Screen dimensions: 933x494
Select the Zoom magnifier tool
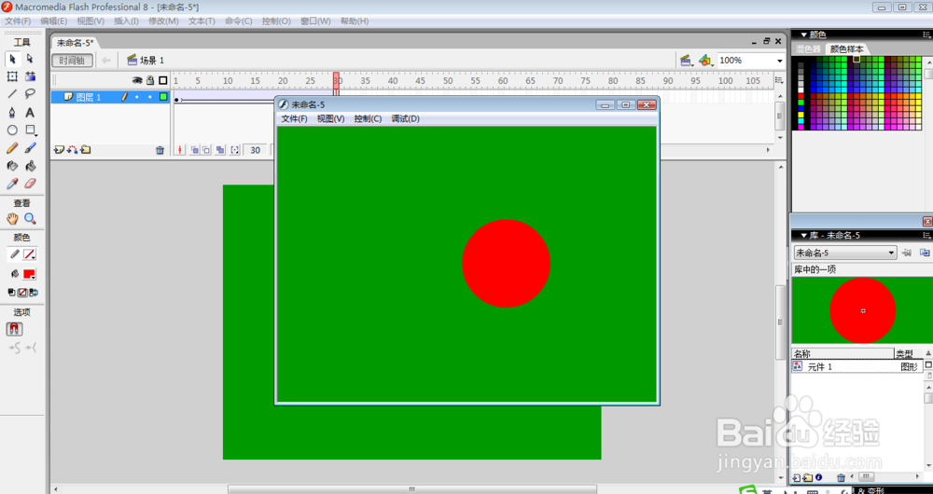tap(30, 219)
